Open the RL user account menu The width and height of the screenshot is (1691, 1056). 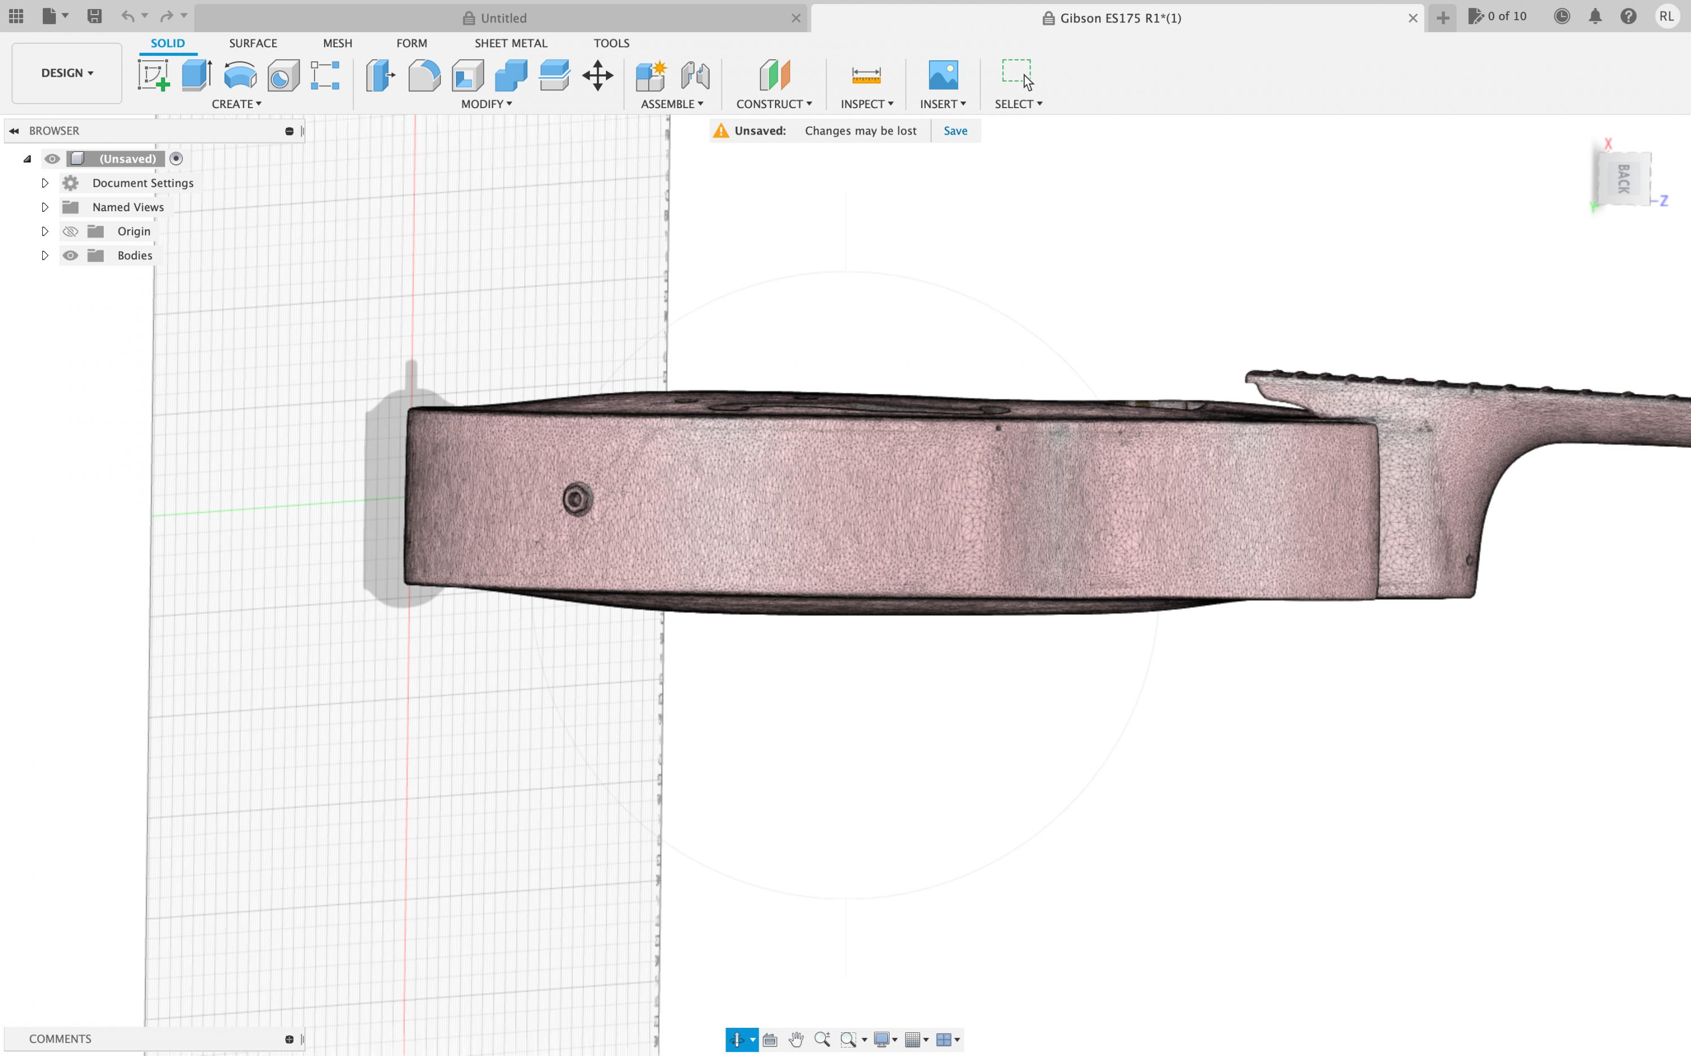point(1667,16)
